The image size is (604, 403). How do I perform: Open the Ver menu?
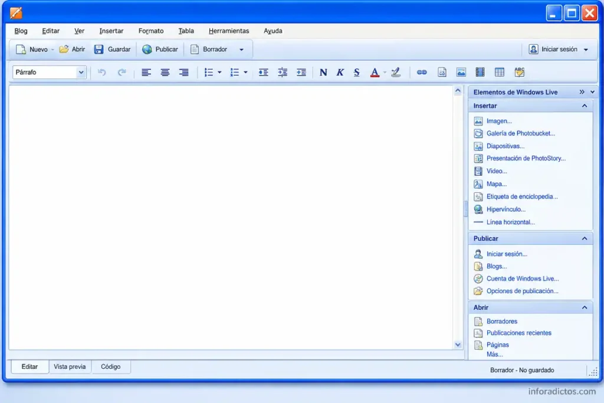[80, 31]
